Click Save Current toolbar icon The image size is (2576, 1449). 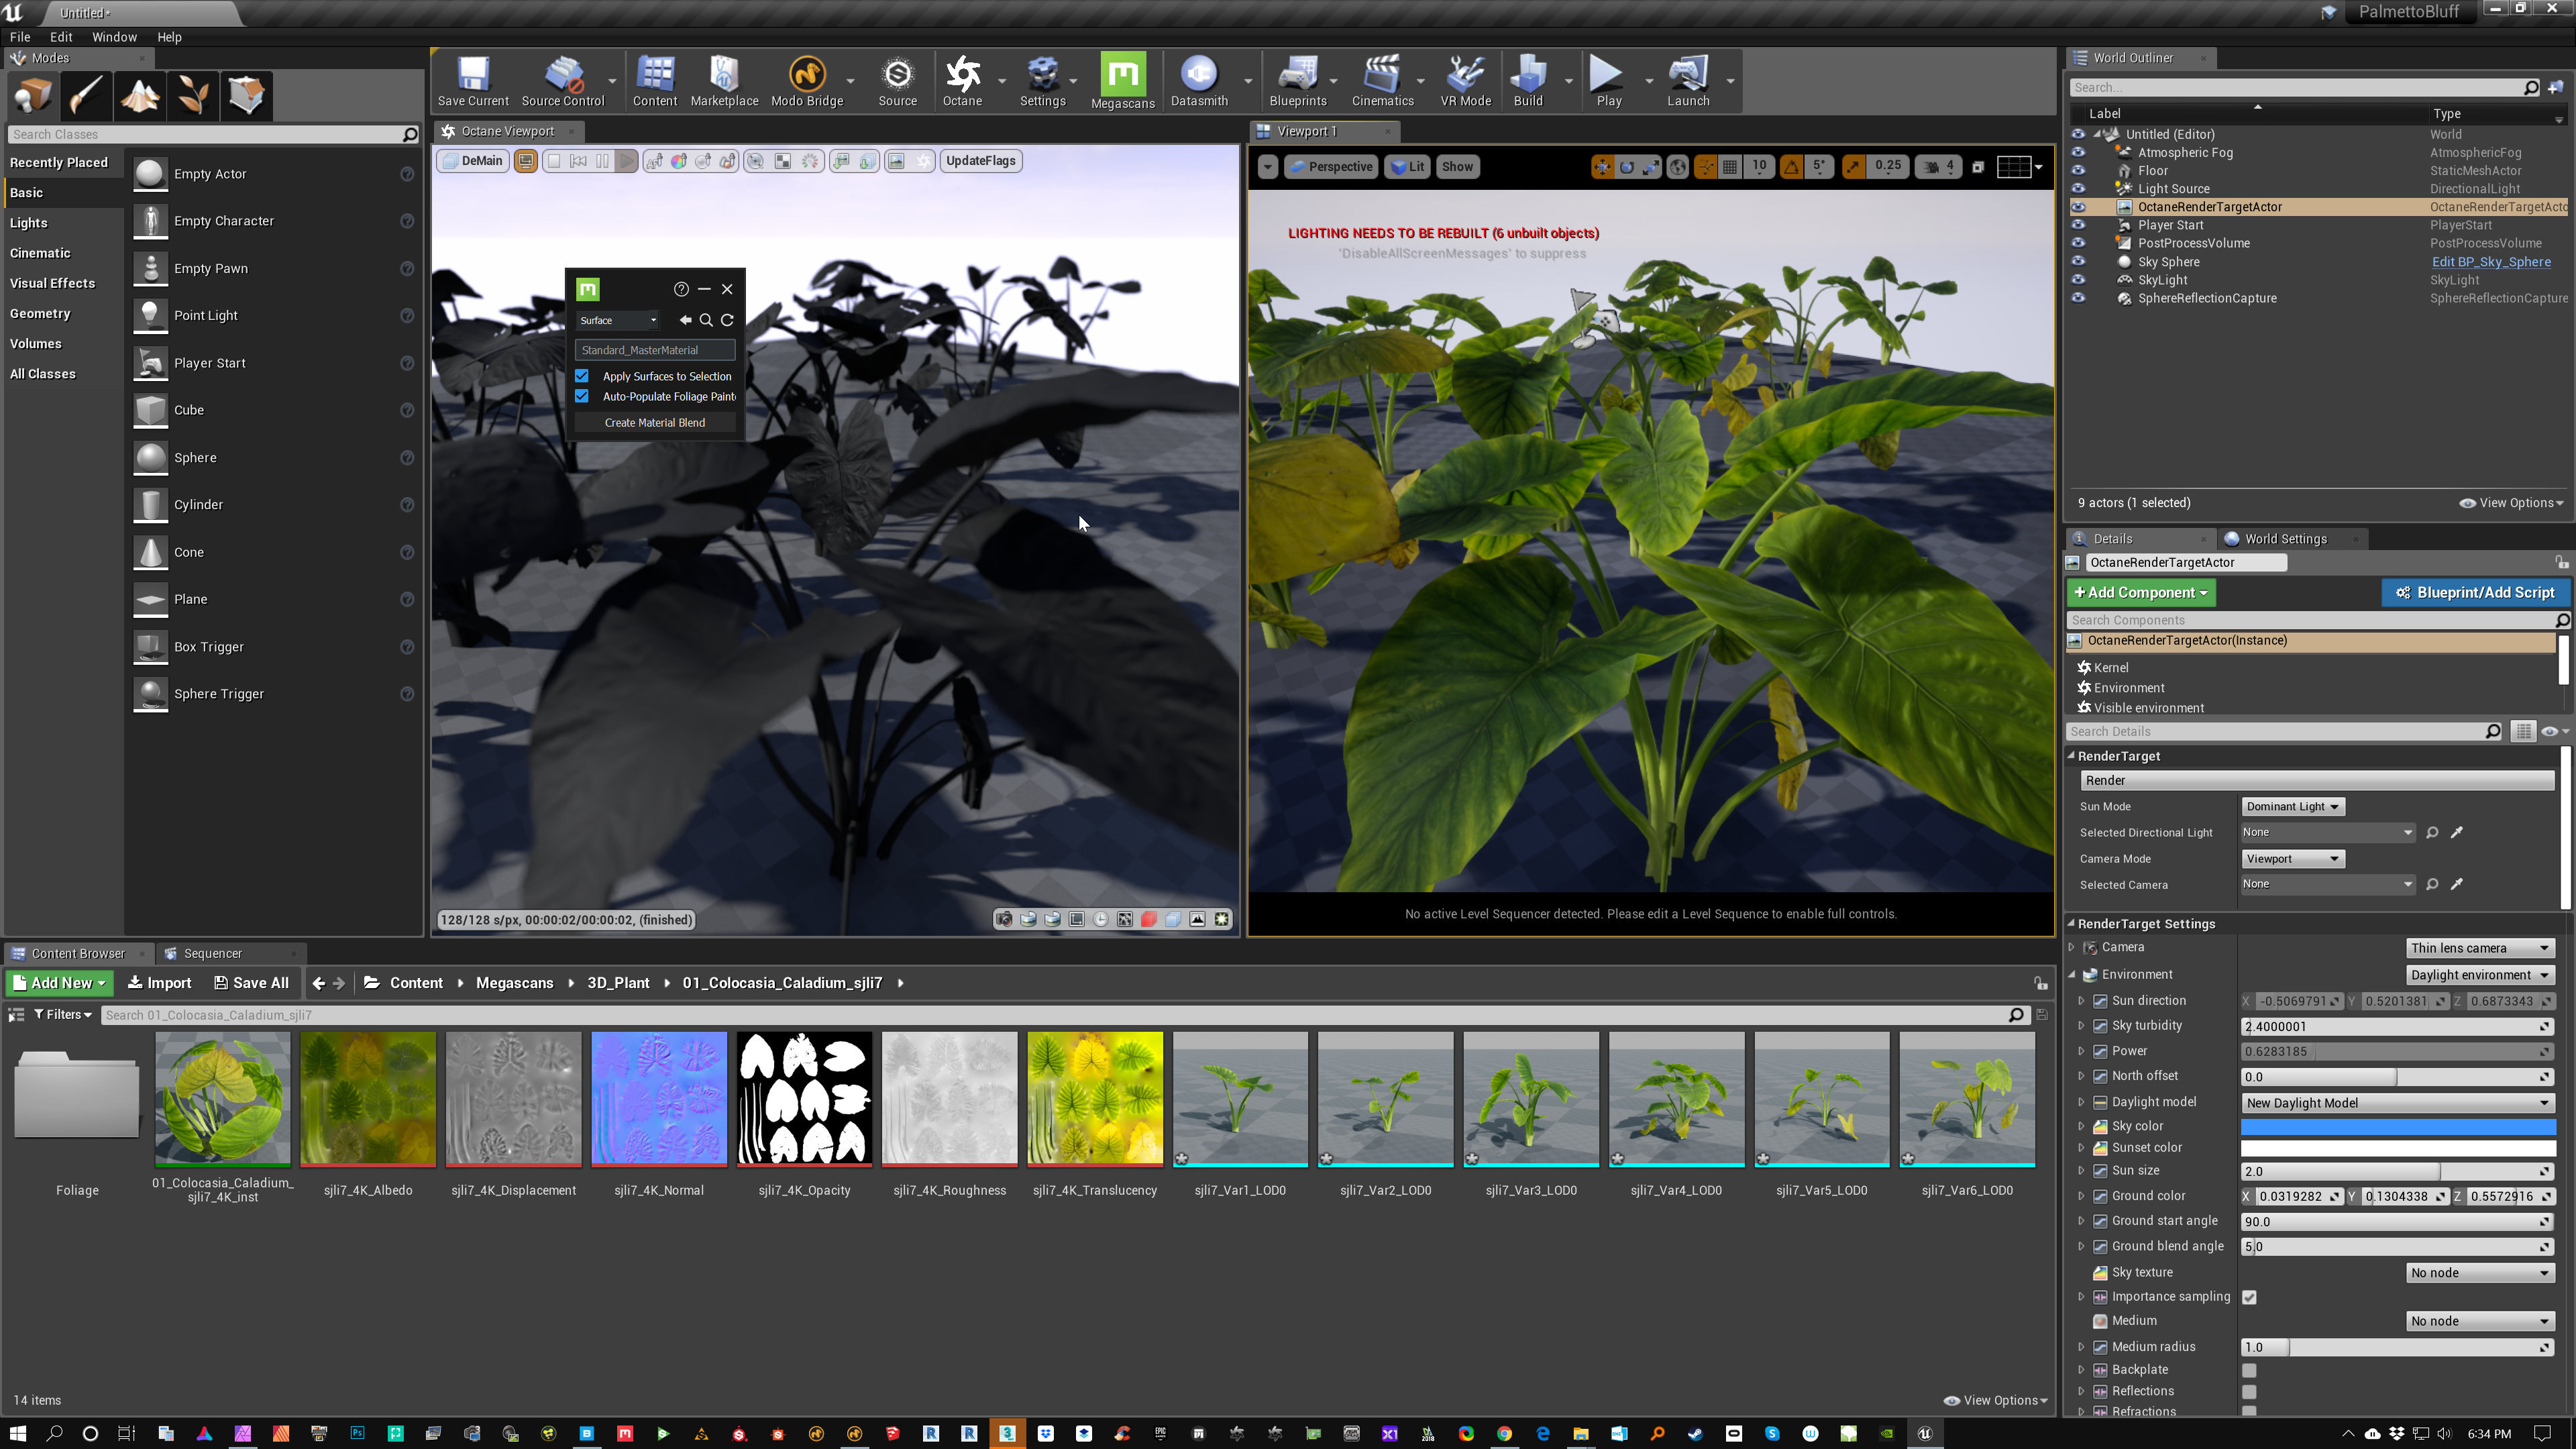tap(472, 80)
